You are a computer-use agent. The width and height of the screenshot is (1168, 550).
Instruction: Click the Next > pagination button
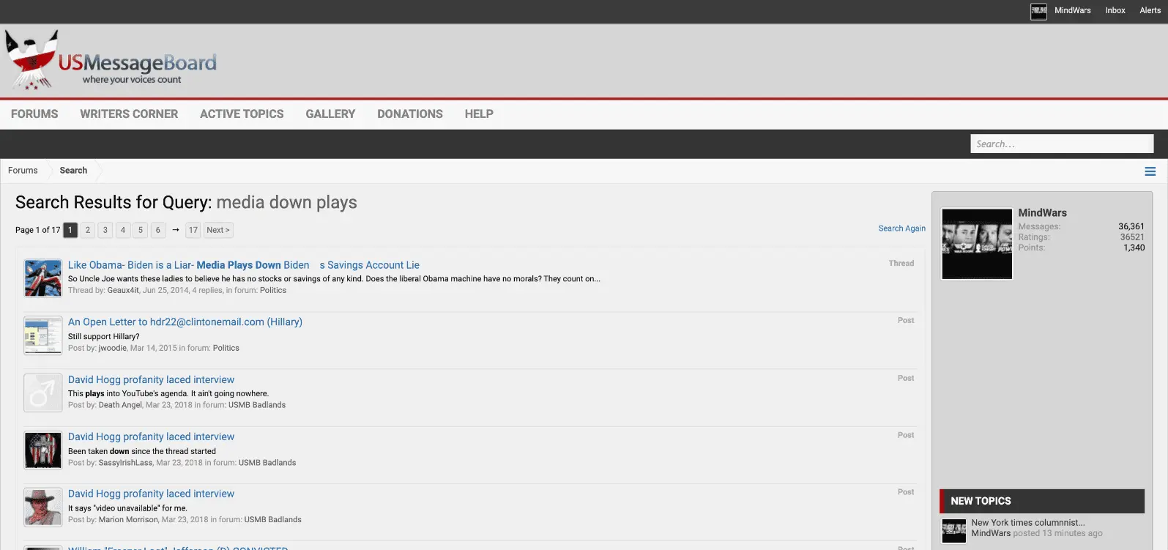[217, 230]
